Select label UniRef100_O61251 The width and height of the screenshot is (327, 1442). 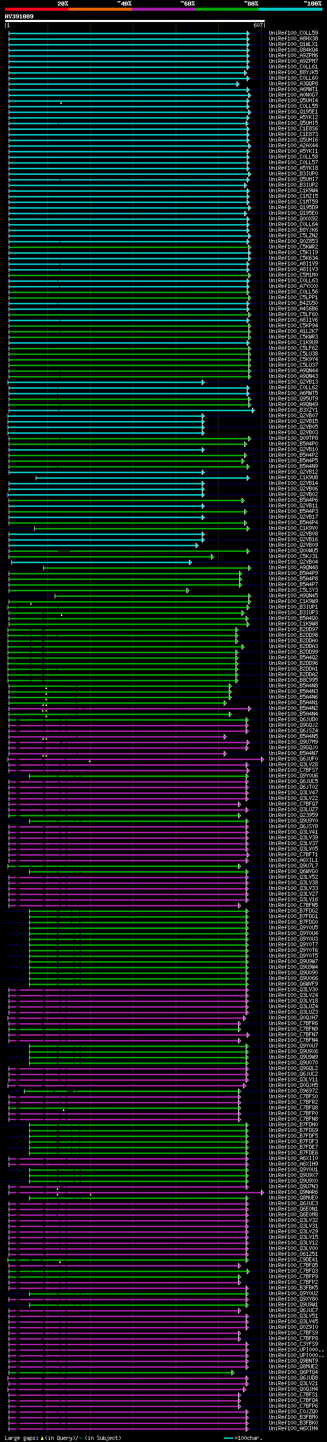click(x=293, y=1254)
